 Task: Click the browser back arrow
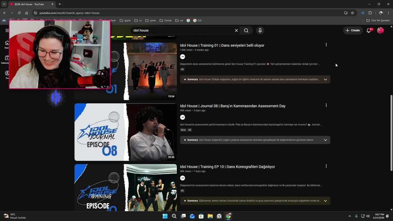coord(4,13)
